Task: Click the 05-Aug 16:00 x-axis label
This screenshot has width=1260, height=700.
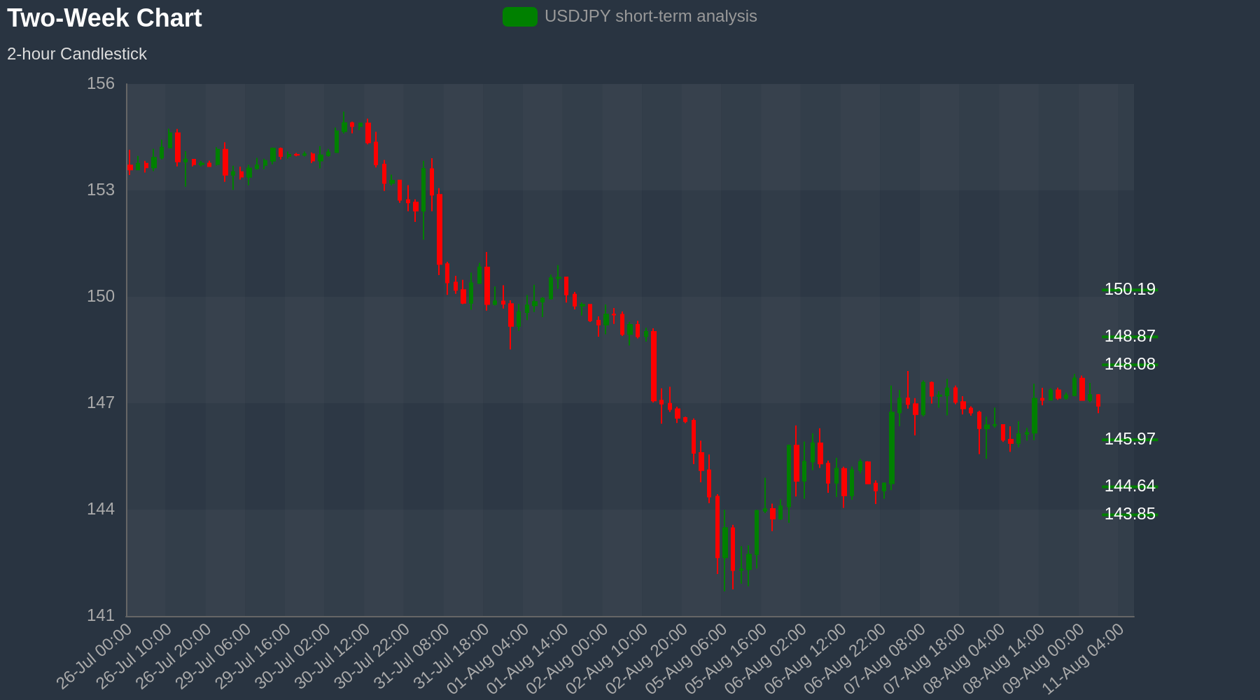Action: (727, 658)
